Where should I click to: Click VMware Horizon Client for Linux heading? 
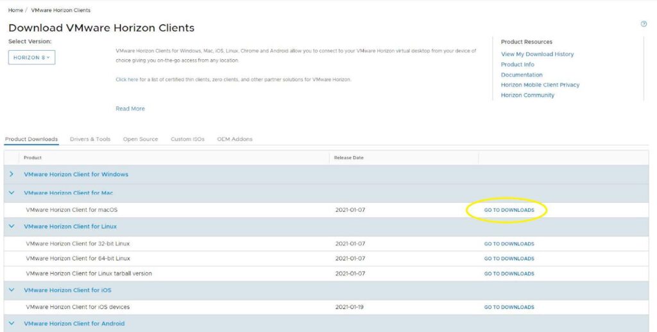(x=70, y=226)
